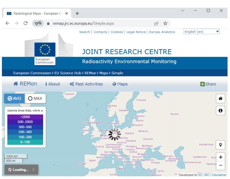Click the 0–100 legend swatch
The width and height of the screenshot is (230, 179).
(x=25, y=142)
